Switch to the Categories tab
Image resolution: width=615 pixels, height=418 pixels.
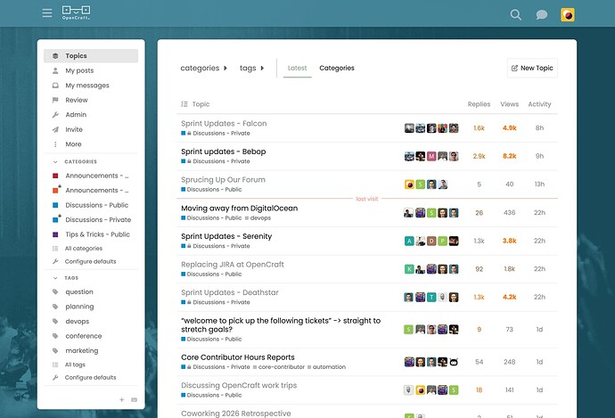pyautogui.click(x=337, y=68)
